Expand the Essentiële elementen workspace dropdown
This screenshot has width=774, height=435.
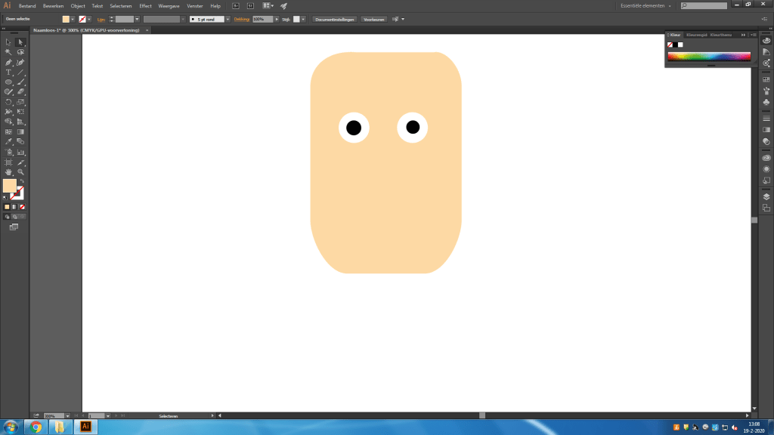pyautogui.click(x=646, y=6)
